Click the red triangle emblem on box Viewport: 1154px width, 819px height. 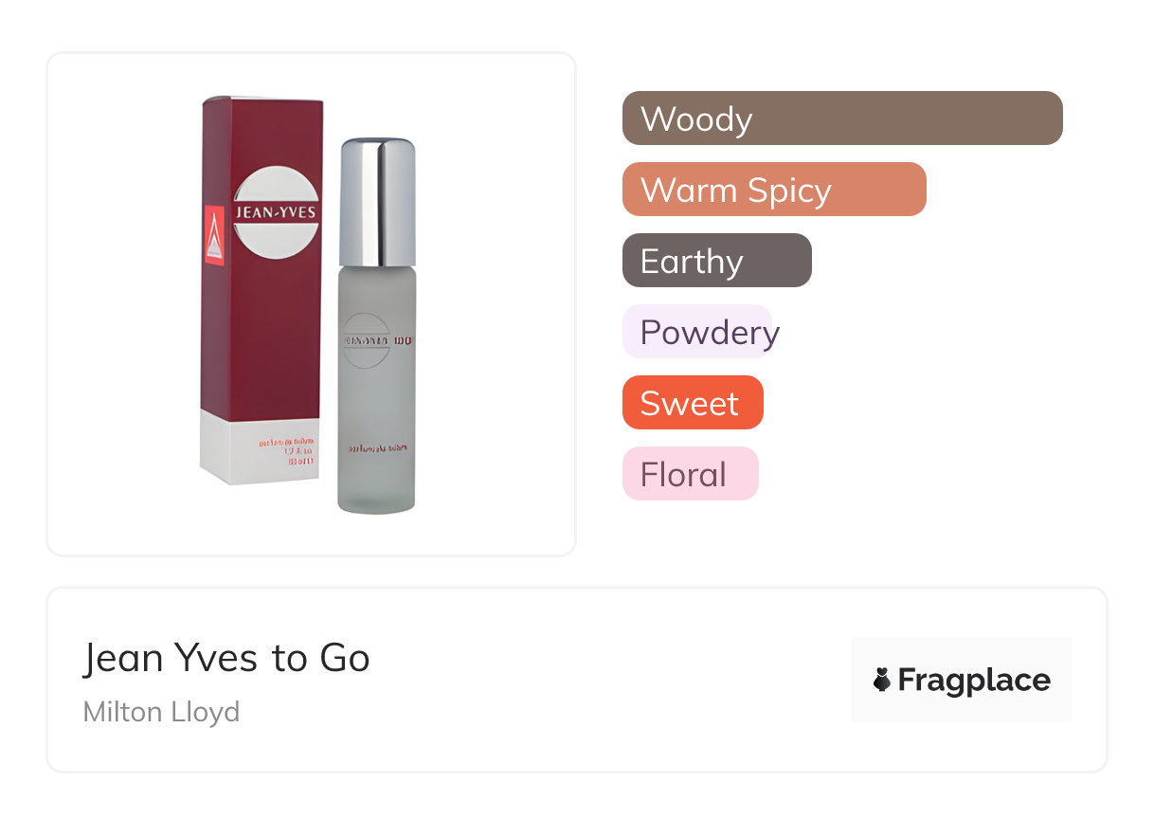pyautogui.click(x=215, y=233)
